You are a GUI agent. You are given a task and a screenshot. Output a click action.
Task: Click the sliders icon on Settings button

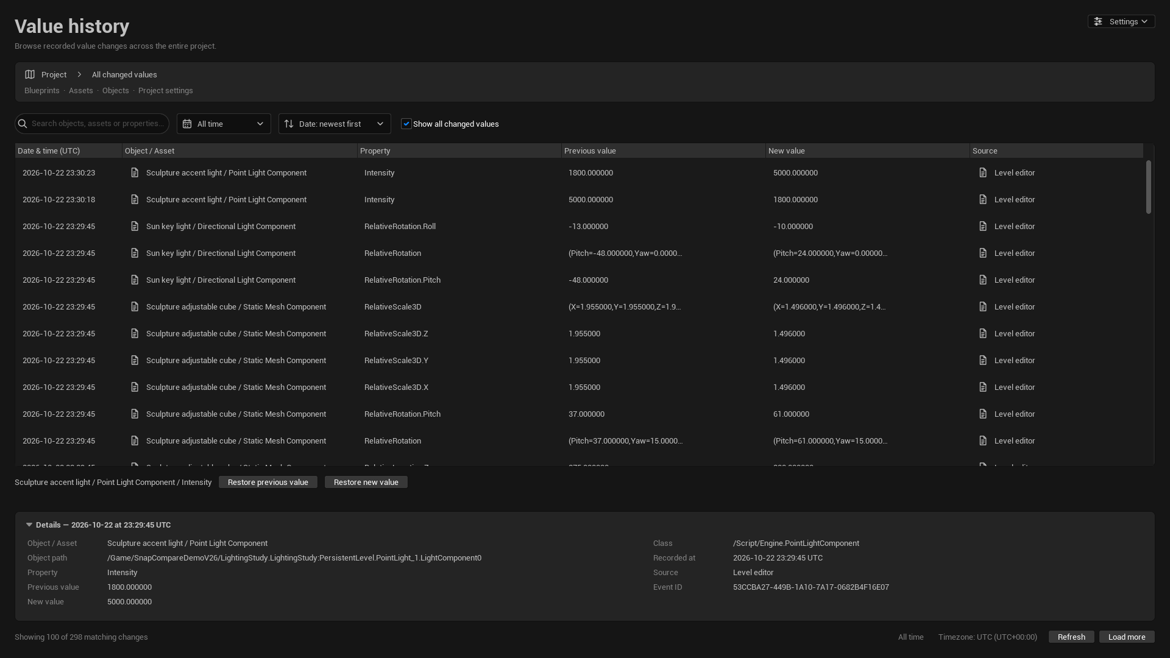coord(1098,21)
